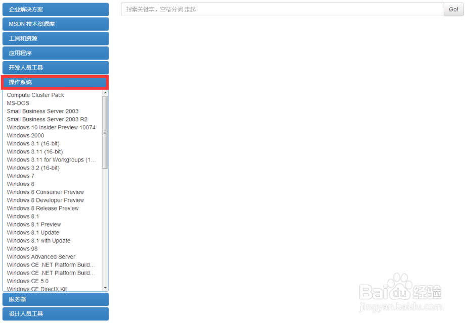Screen dimensions: 468x323
Task: Click the Go! search button
Action: click(x=454, y=10)
